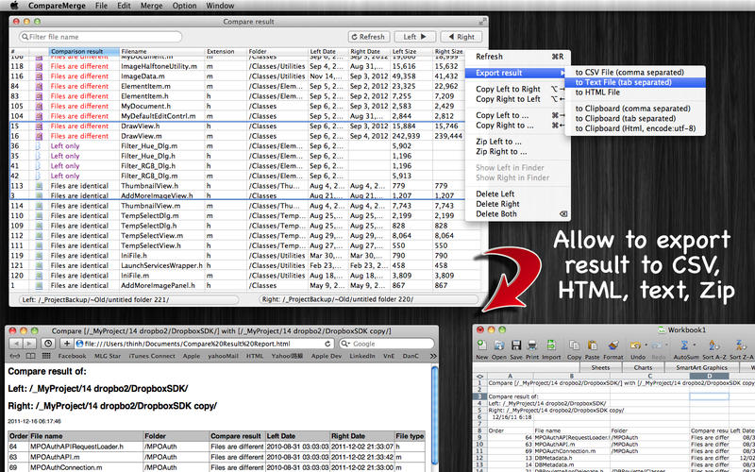Select to Clipboard (tab separated)
The height and width of the screenshot is (472, 755).
[634, 119]
